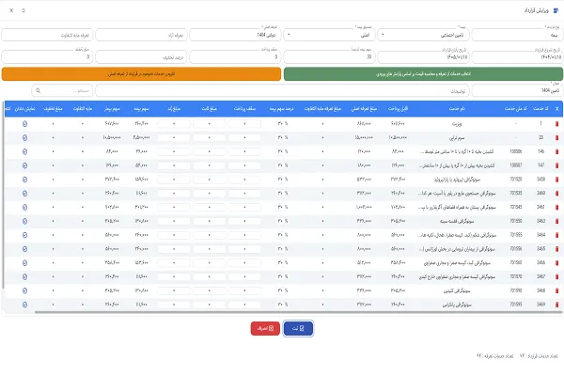The width and height of the screenshot is (564, 376).
Task: Click the مبلغ آزاد cell in service 146 row
Action: [174, 151]
